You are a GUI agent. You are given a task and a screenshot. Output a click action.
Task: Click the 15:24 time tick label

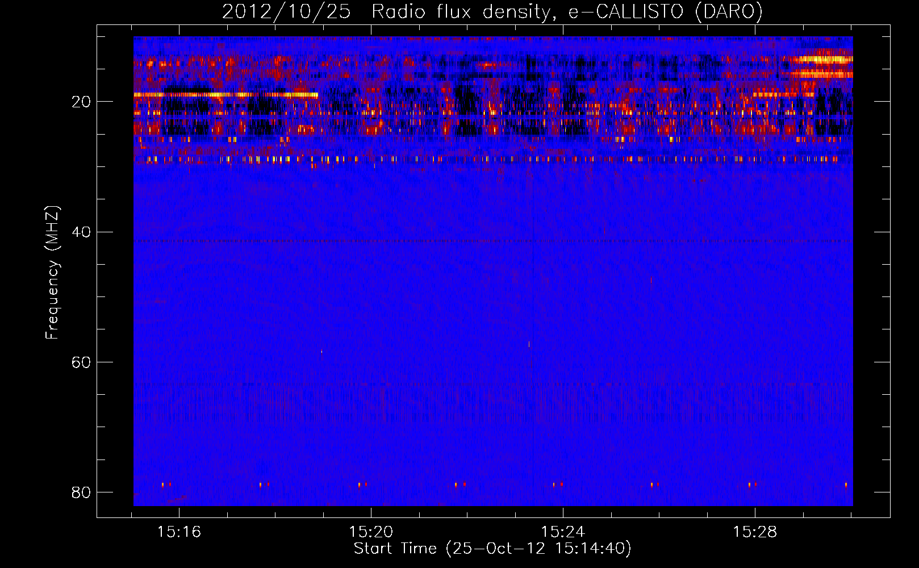(563, 532)
